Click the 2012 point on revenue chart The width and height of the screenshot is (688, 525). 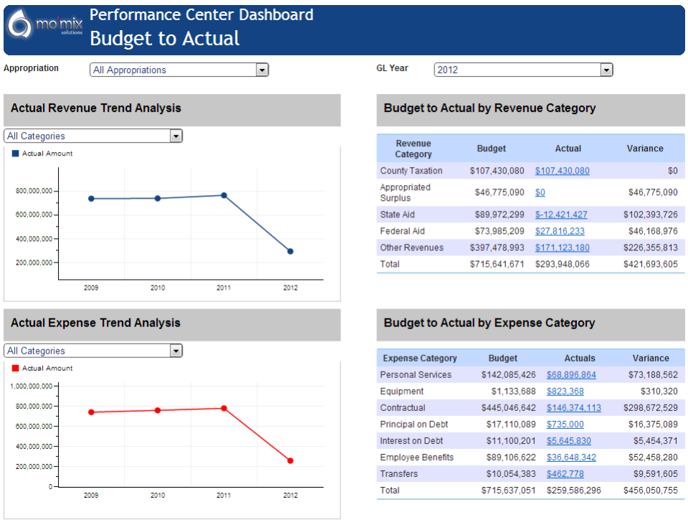coord(290,252)
